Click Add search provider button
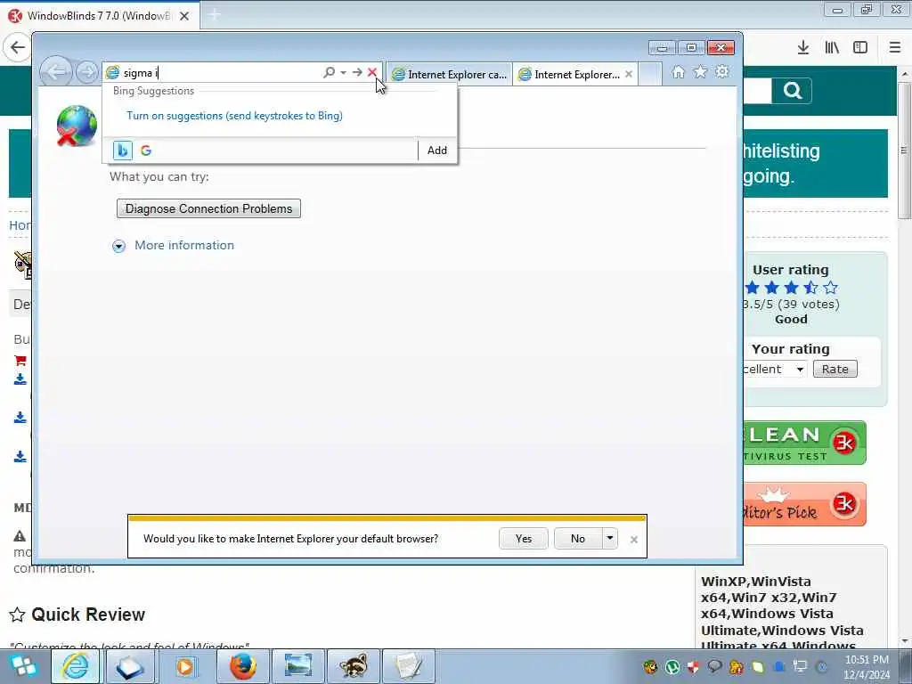912x684 pixels. (x=436, y=150)
